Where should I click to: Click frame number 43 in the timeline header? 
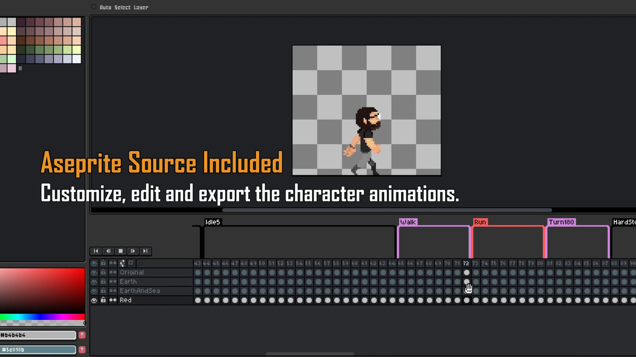(x=197, y=263)
